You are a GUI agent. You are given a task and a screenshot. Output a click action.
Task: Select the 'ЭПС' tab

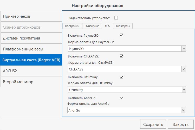pyautogui.click(x=107, y=26)
